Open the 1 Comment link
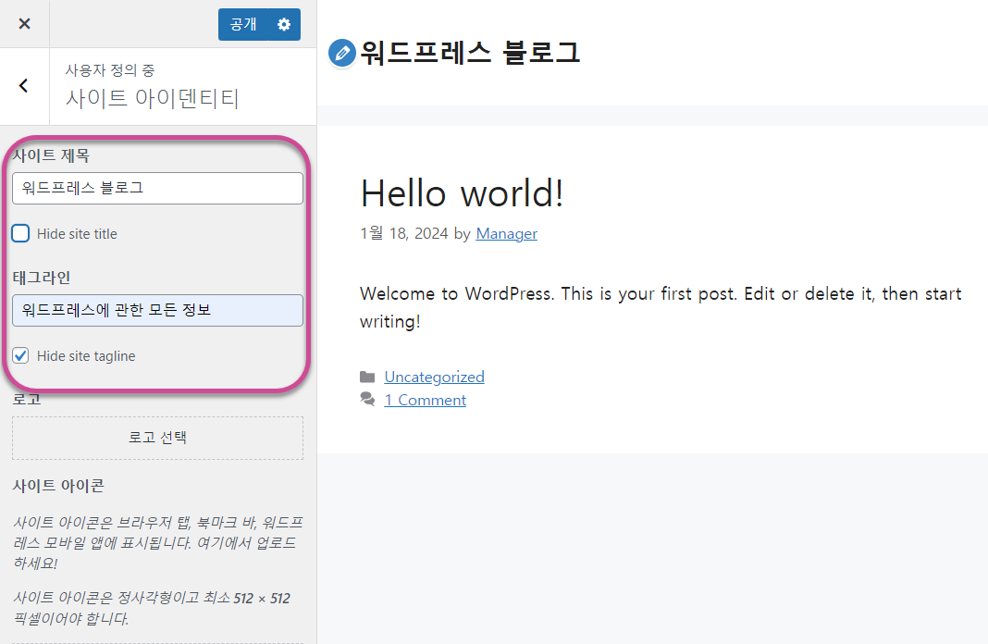The height and width of the screenshot is (644, 988). tap(426, 400)
